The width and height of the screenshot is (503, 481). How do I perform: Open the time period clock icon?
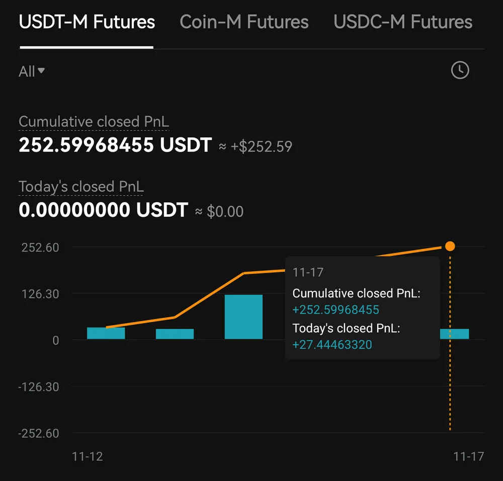coord(460,70)
